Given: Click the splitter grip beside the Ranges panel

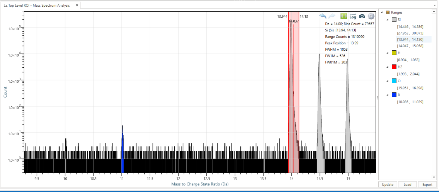Looking at the screenshot, I should point(377,98).
